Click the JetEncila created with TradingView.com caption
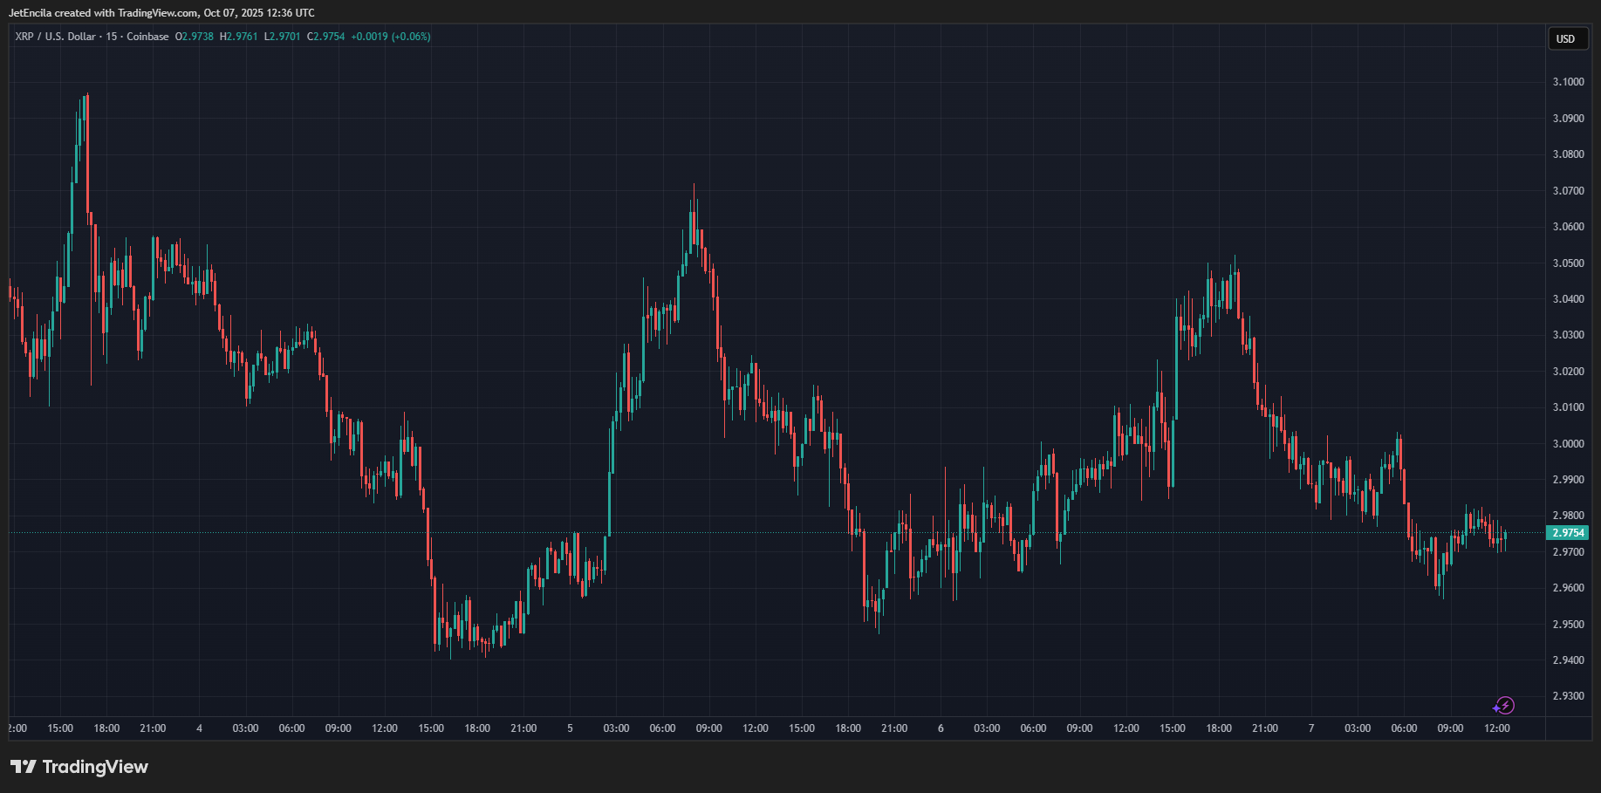This screenshot has height=793, width=1601. (161, 13)
